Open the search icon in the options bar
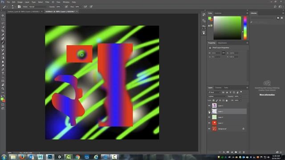This screenshot has width=285, height=160. [x=275, y=7]
